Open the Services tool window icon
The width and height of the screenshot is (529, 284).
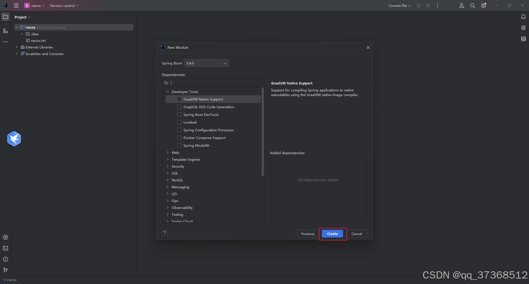(6, 237)
